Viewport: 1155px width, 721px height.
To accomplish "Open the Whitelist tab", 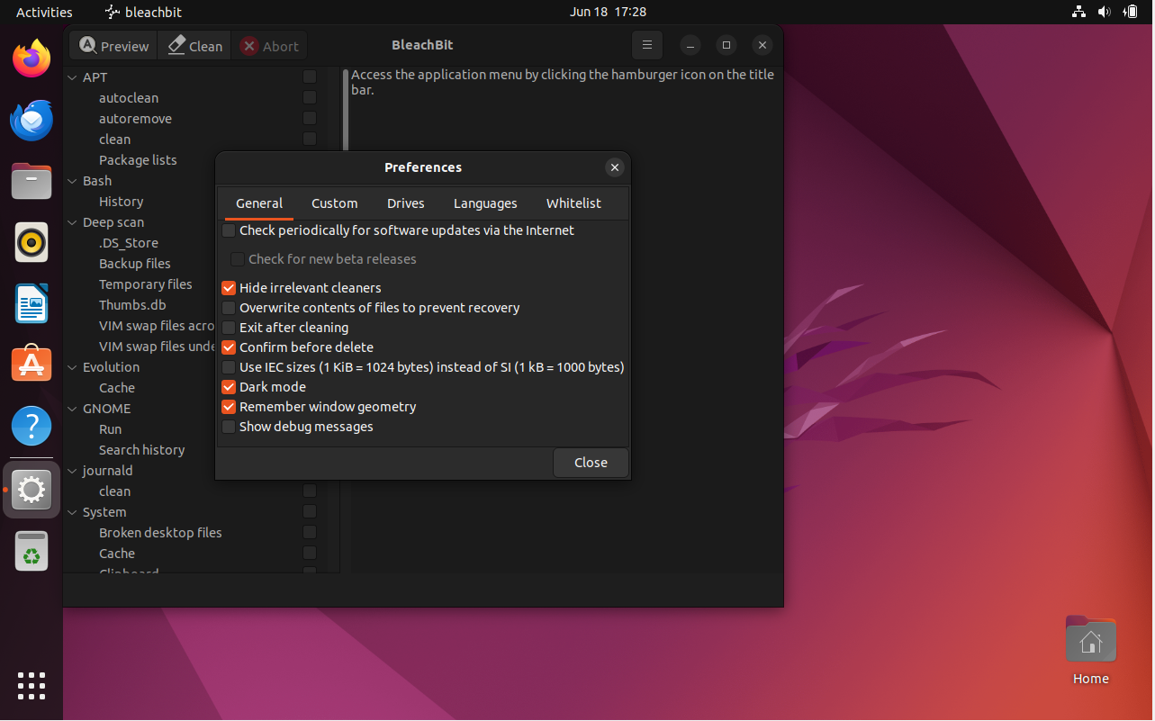I will [x=573, y=203].
